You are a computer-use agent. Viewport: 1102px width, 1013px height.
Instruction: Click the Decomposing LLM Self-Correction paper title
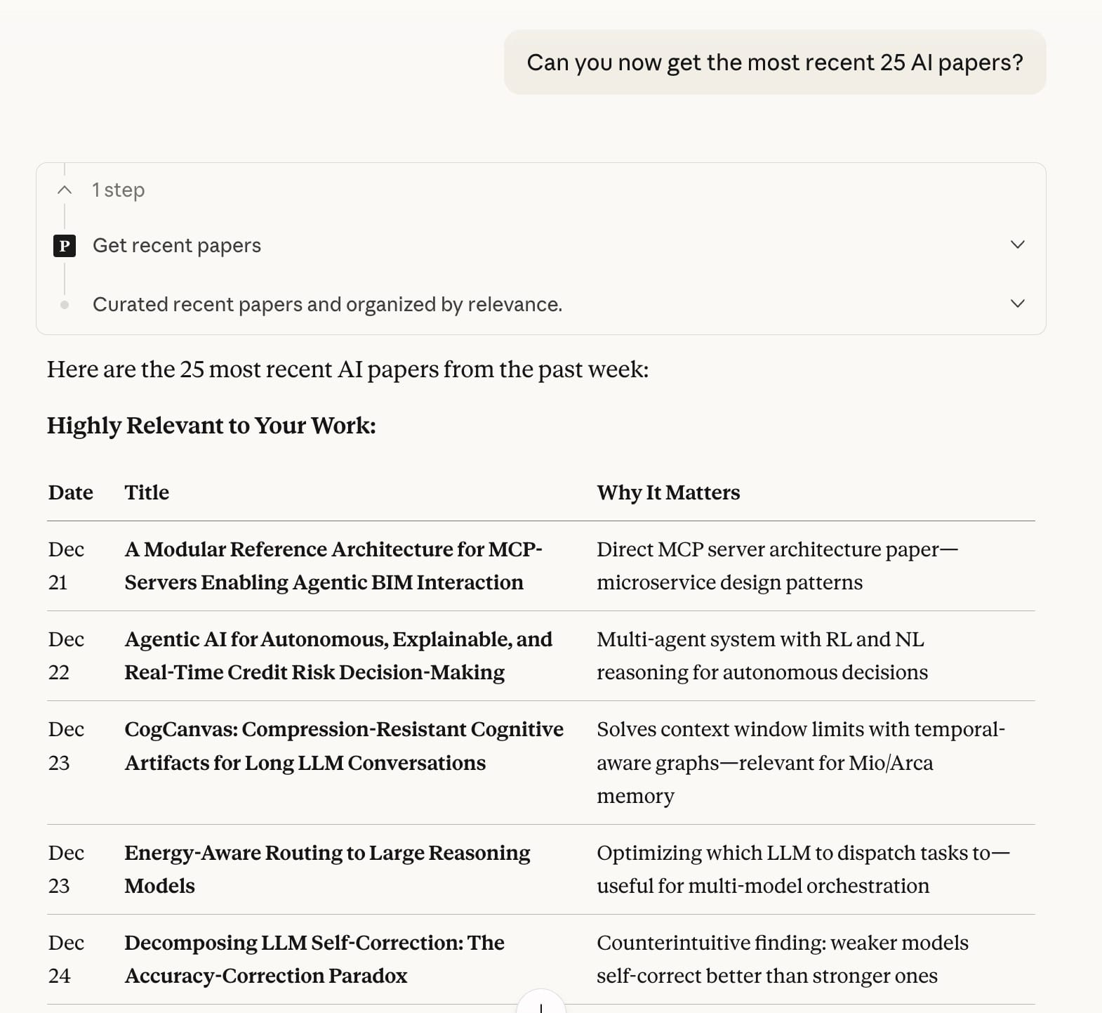(x=314, y=959)
